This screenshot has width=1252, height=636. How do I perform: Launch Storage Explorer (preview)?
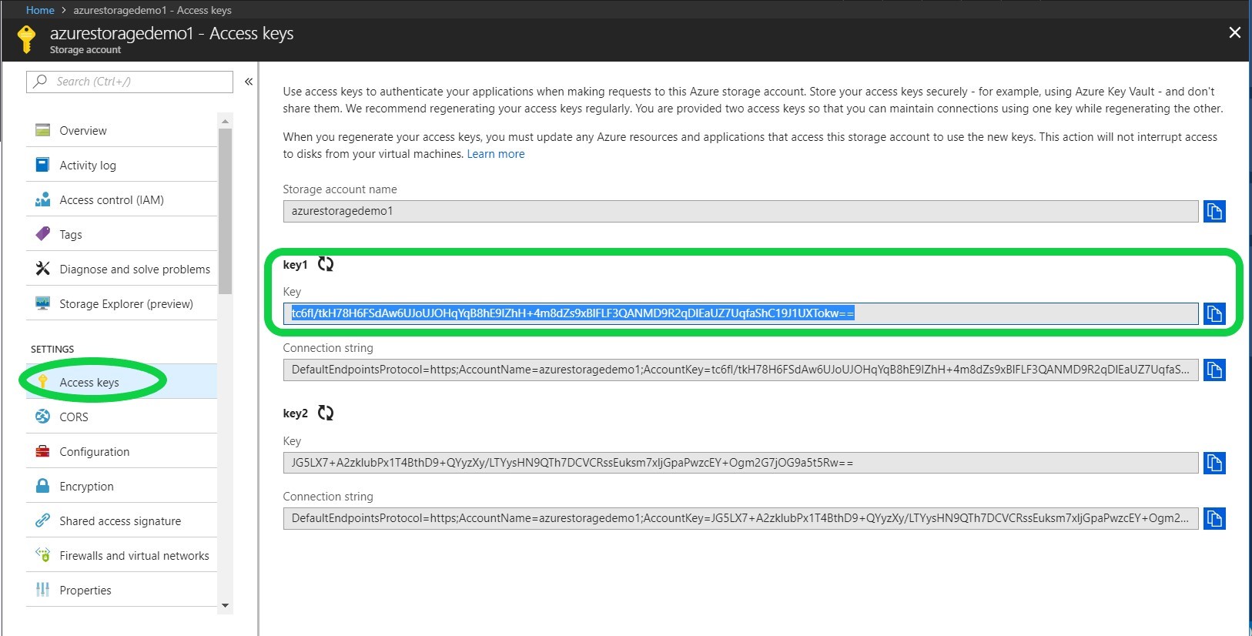[122, 303]
